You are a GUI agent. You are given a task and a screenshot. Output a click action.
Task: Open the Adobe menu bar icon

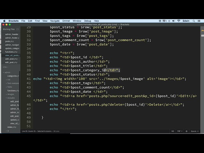click(x=164, y=21)
